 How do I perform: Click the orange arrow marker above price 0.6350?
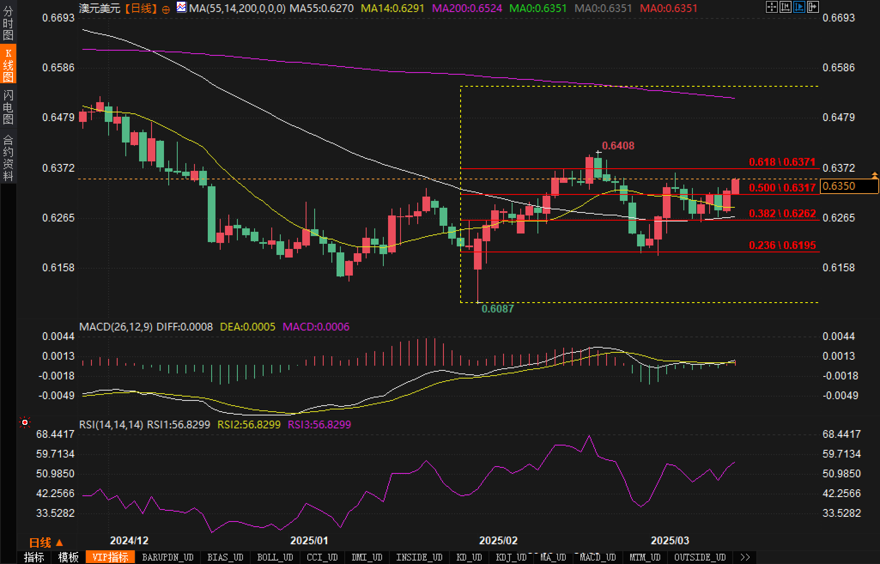(874, 175)
